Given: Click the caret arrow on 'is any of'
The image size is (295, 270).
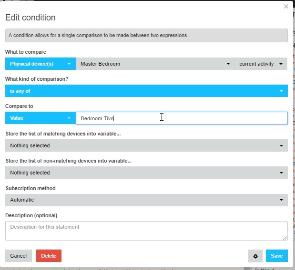Looking at the screenshot, I should [x=281, y=91].
